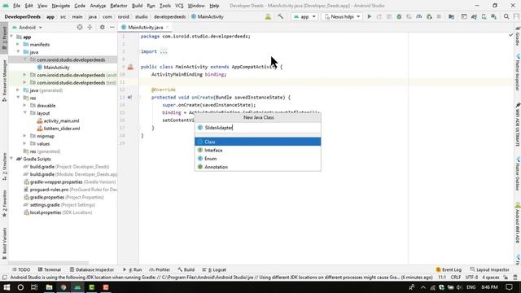Screen dimensions: 521x293
Task: Collapse the java folder
Action: [18, 52]
